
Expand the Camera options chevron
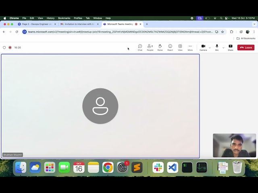(210, 48)
